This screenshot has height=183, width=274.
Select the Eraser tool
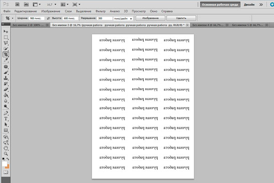tap(6, 89)
